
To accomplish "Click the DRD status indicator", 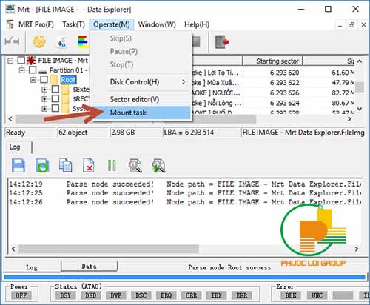I will coord(91,295).
